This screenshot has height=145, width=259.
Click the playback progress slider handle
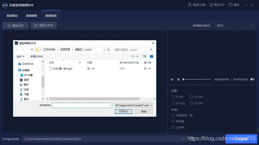183,80
